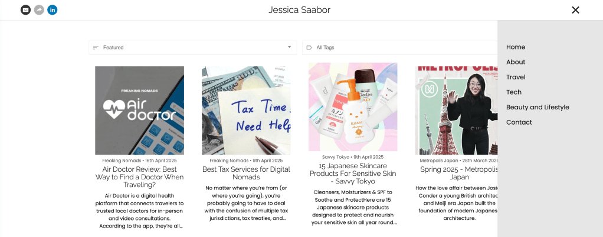Select Tech from the navigation menu
The height and width of the screenshot is (237, 603).
tap(513, 92)
